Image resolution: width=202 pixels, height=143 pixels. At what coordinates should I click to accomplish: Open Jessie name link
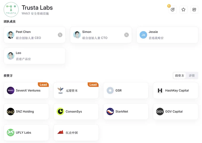[x=153, y=32]
